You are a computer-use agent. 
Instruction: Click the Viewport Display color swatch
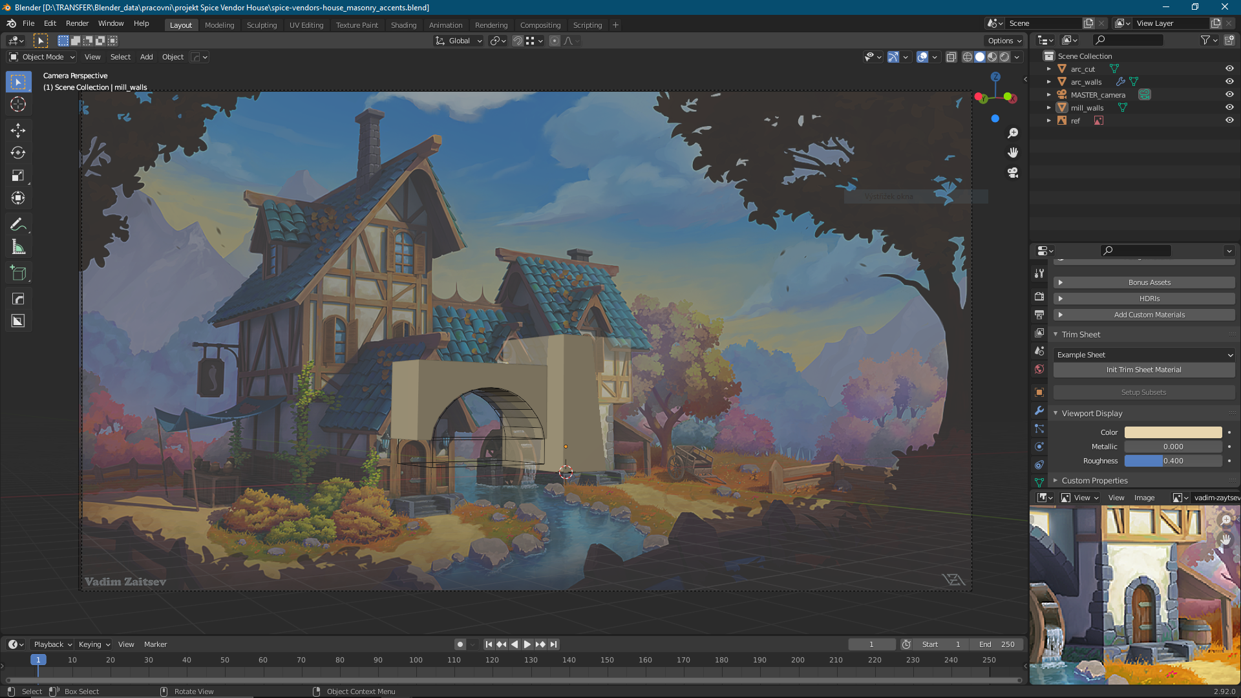(1172, 432)
